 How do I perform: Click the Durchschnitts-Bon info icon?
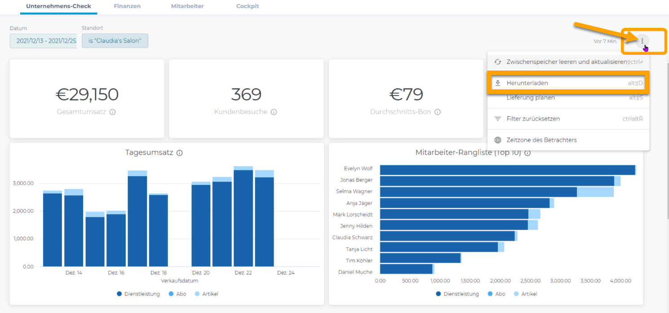[437, 112]
